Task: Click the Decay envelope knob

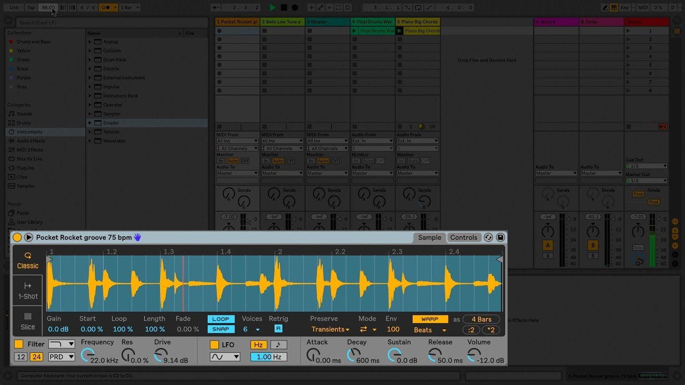Action: click(353, 355)
